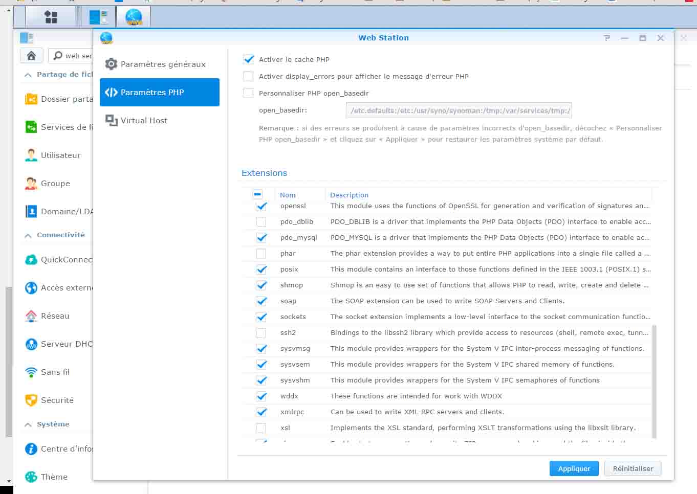Image resolution: width=697 pixels, height=494 pixels.
Task: Click the Web Station taskbar icon
Action: (x=134, y=17)
